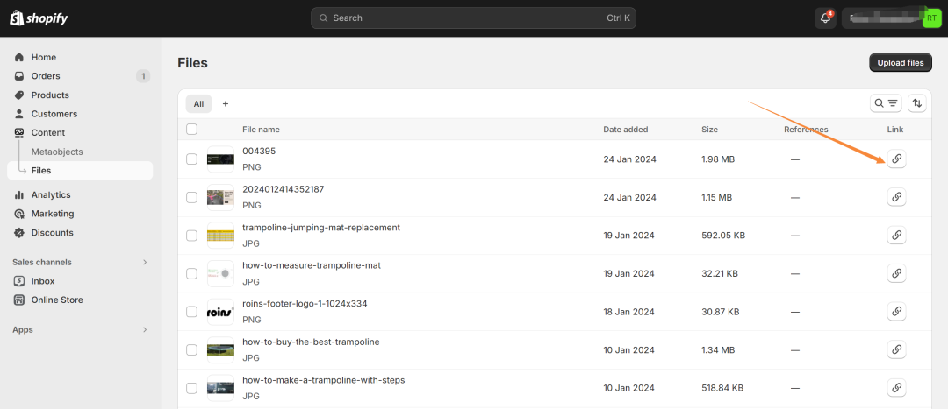Go to Products in the sidebar
948x409 pixels.
pyautogui.click(x=50, y=95)
